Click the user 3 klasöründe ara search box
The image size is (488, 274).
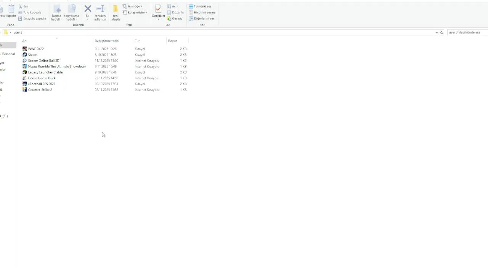click(467, 32)
